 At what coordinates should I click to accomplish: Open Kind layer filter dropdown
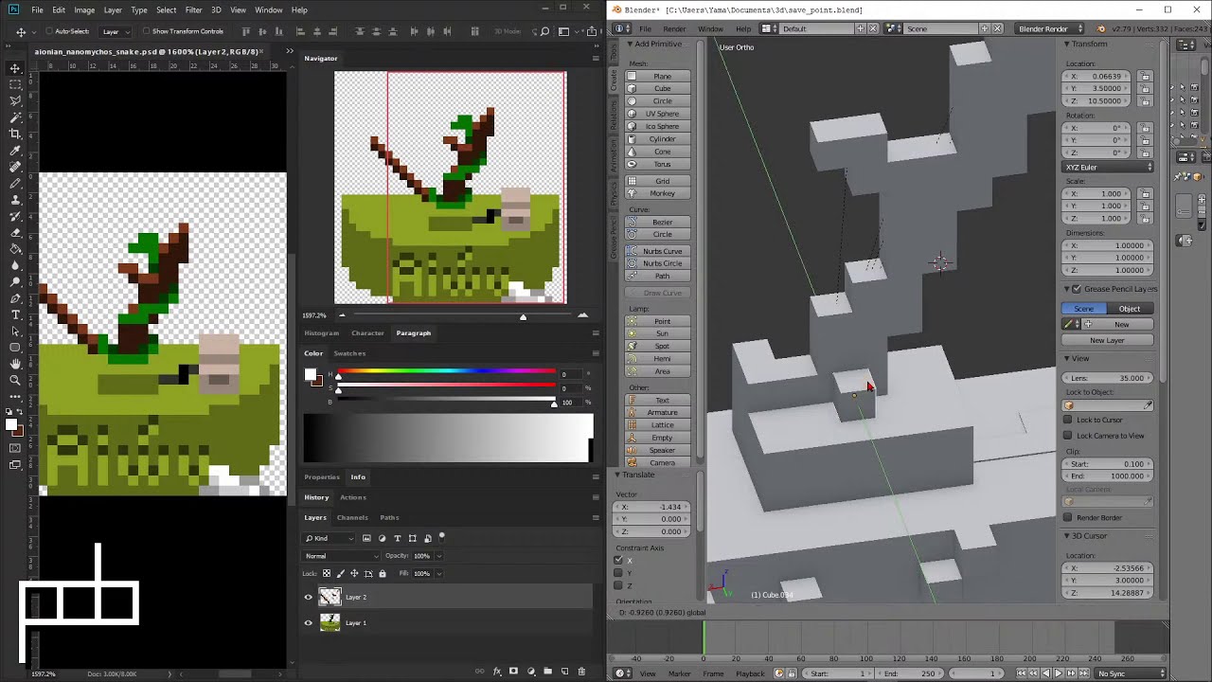click(330, 538)
